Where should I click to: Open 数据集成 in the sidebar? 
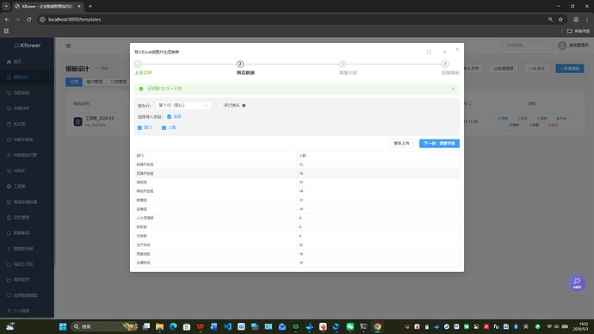[27, 233]
